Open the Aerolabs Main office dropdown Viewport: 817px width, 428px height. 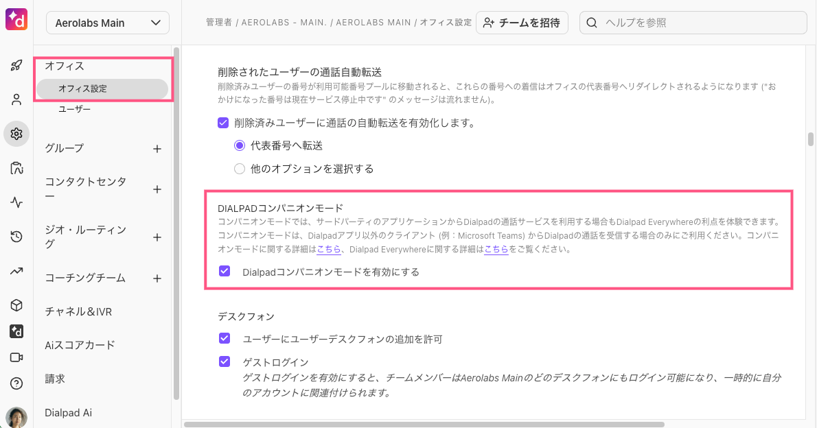point(108,23)
